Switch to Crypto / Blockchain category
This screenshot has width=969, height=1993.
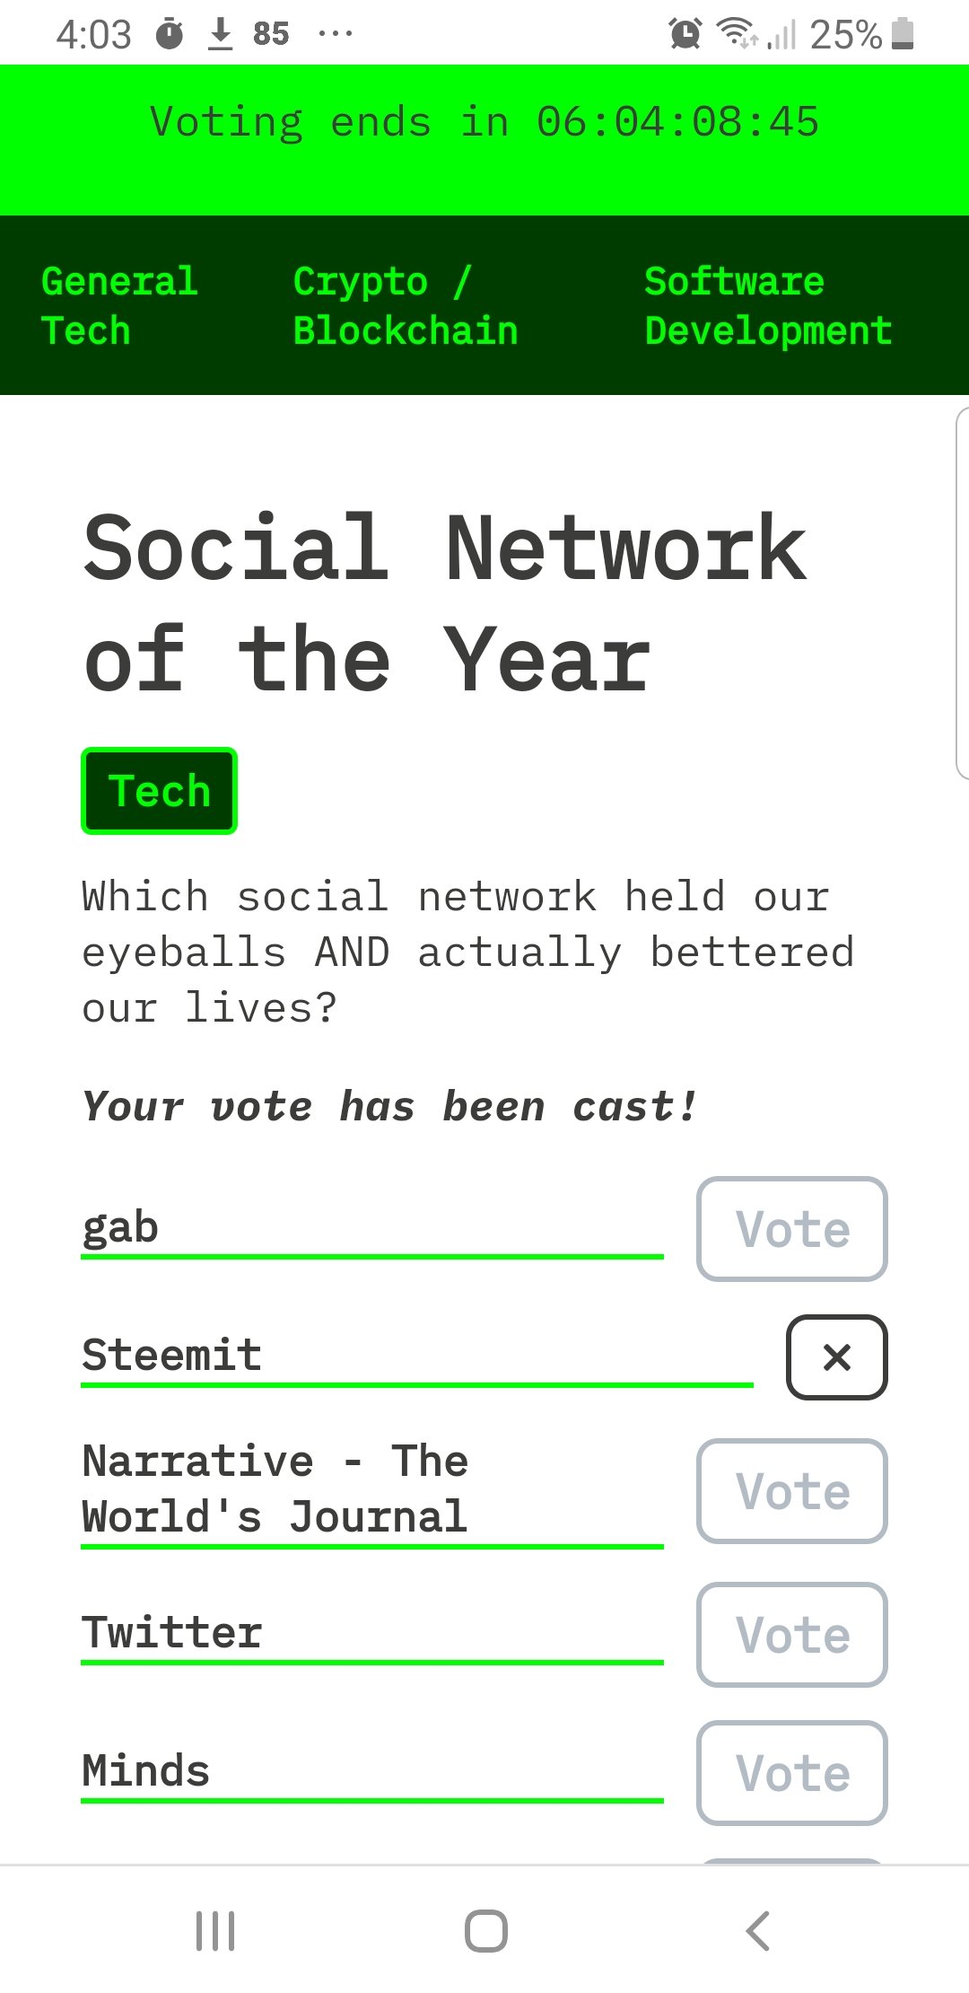click(406, 306)
